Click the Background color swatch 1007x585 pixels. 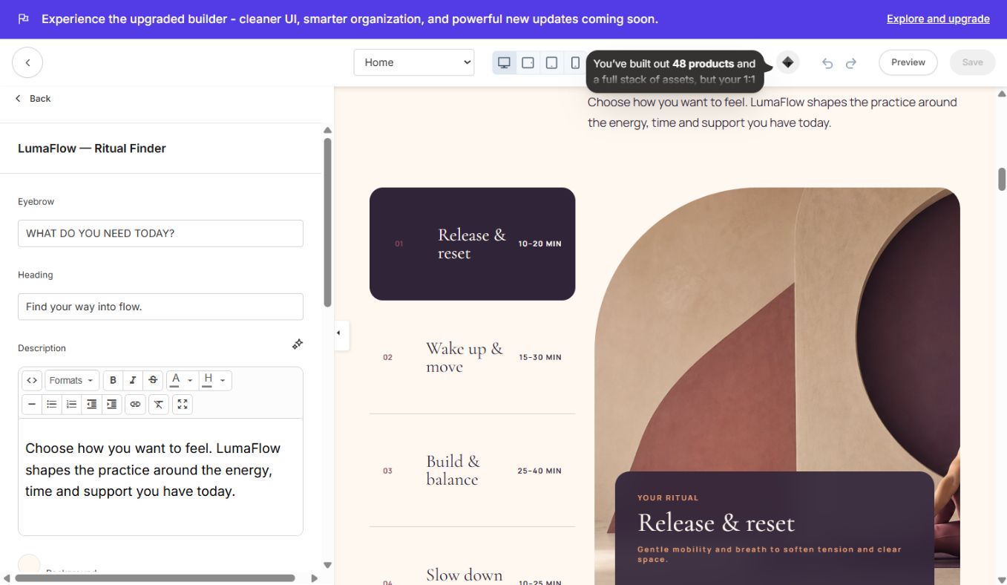(x=29, y=564)
